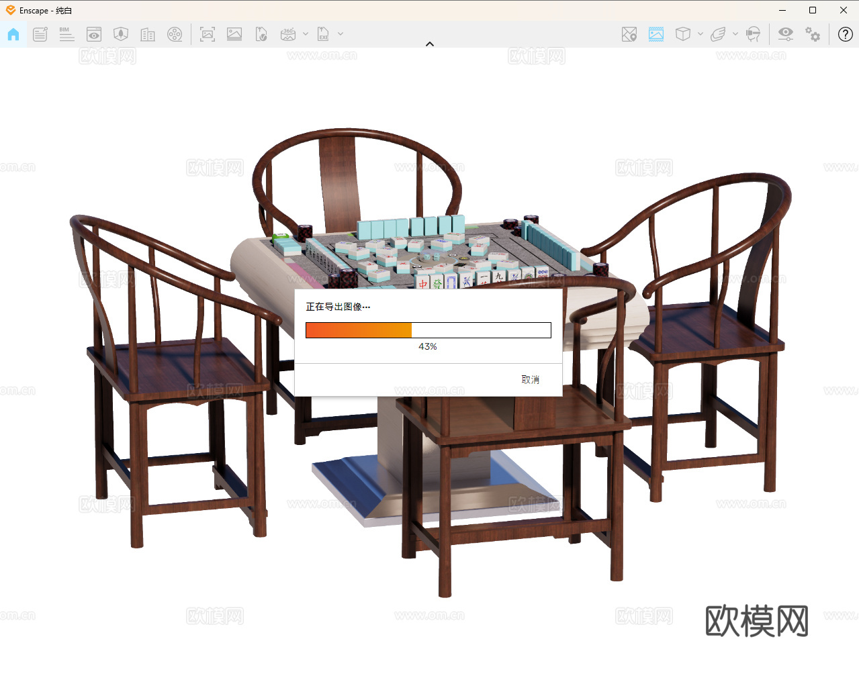
Task: Open Visual Settings eye slider icon
Action: [x=785, y=34]
